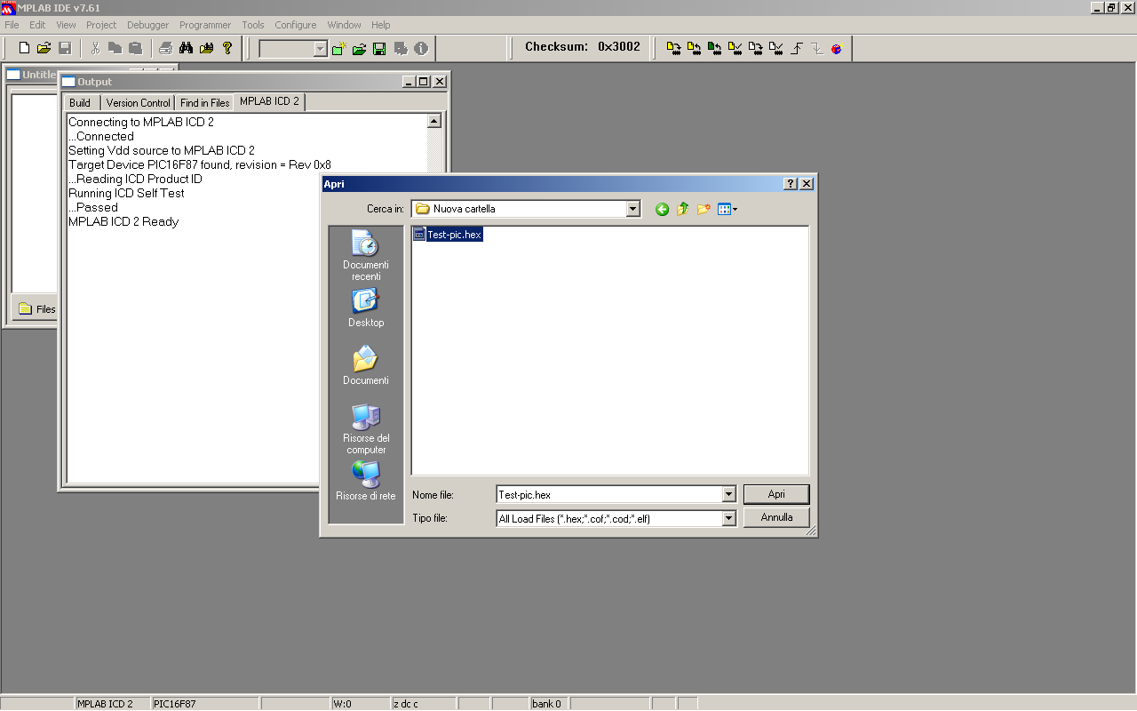Viewport: 1137px width, 711px height.
Task: Click the binoculars Find icon
Action: [186, 48]
